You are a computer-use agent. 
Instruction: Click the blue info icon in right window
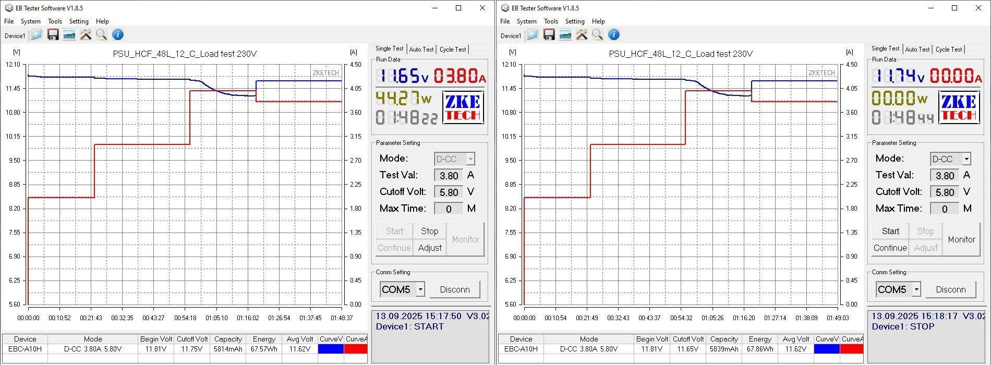614,35
